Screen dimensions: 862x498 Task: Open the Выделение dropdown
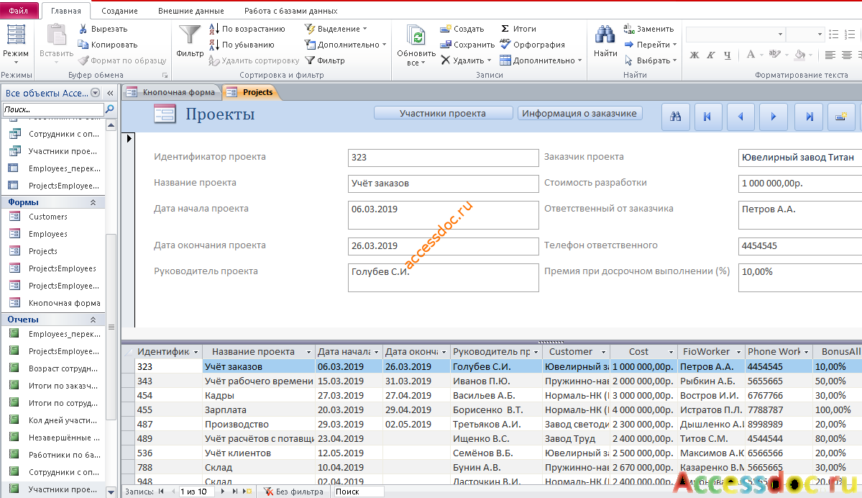point(336,29)
